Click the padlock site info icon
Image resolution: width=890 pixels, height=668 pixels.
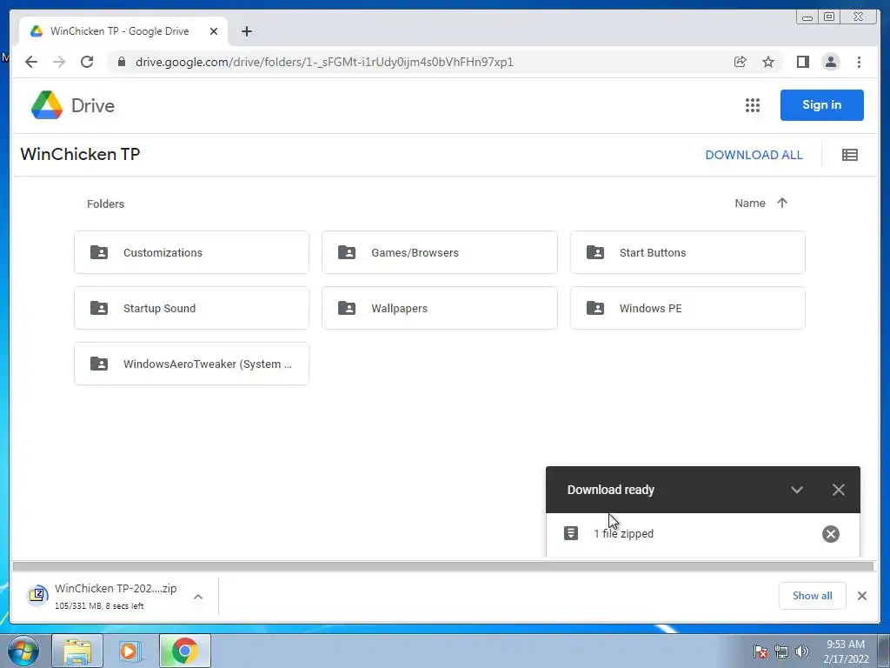click(x=121, y=62)
